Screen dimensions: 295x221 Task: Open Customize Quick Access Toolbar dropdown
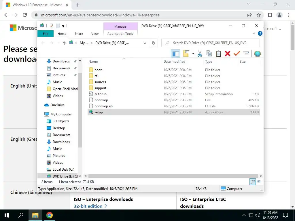tap(63, 26)
